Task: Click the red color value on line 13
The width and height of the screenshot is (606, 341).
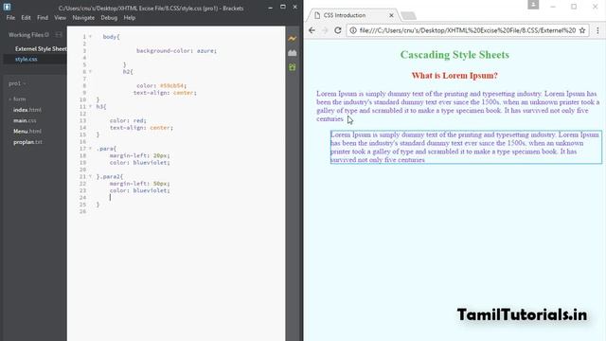Action: point(138,120)
